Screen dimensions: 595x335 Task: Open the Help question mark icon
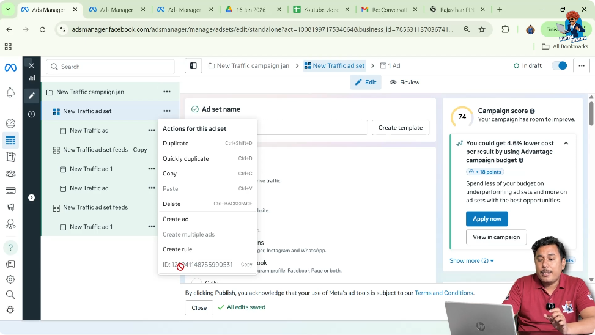point(10,248)
